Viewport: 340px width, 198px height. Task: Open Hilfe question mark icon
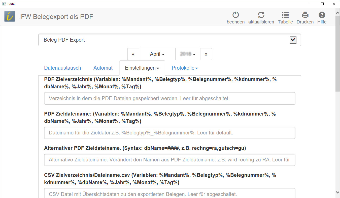point(322,15)
